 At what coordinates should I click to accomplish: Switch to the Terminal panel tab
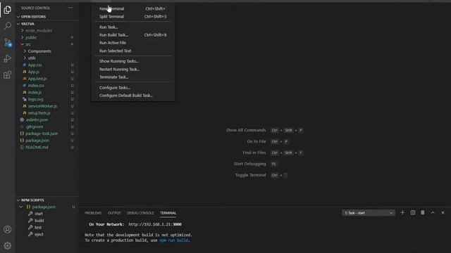(168, 213)
